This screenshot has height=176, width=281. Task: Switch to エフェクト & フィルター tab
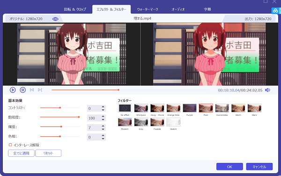tap(111, 9)
